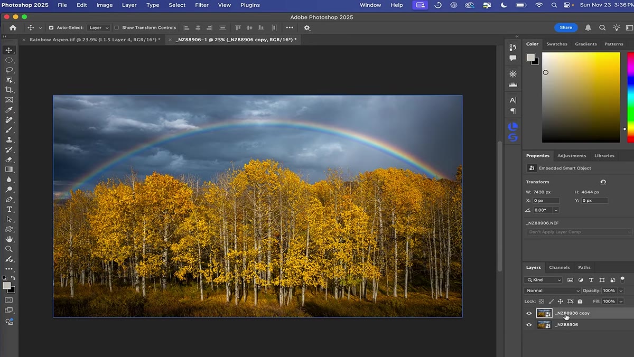Select the Blur tool
This screenshot has width=634, height=357.
pos(9,180)
